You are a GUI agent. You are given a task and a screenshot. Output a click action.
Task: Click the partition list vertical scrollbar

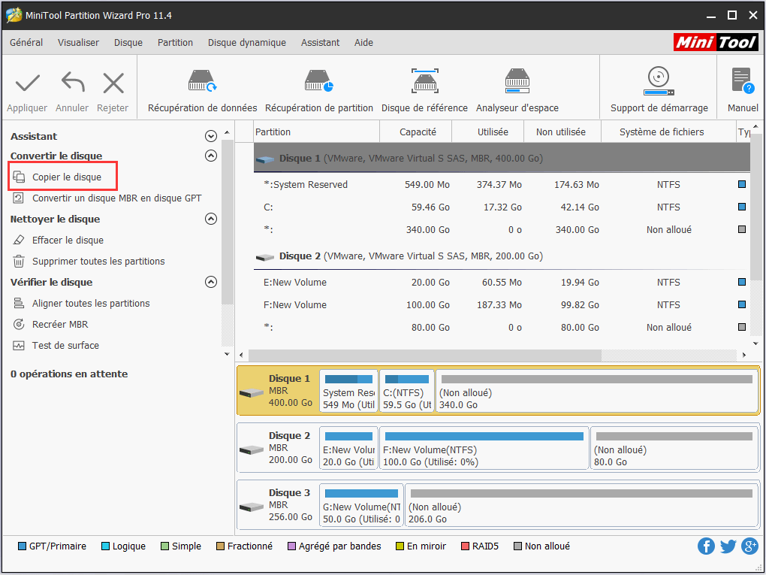pyautogui.click(x=755, y=205)
